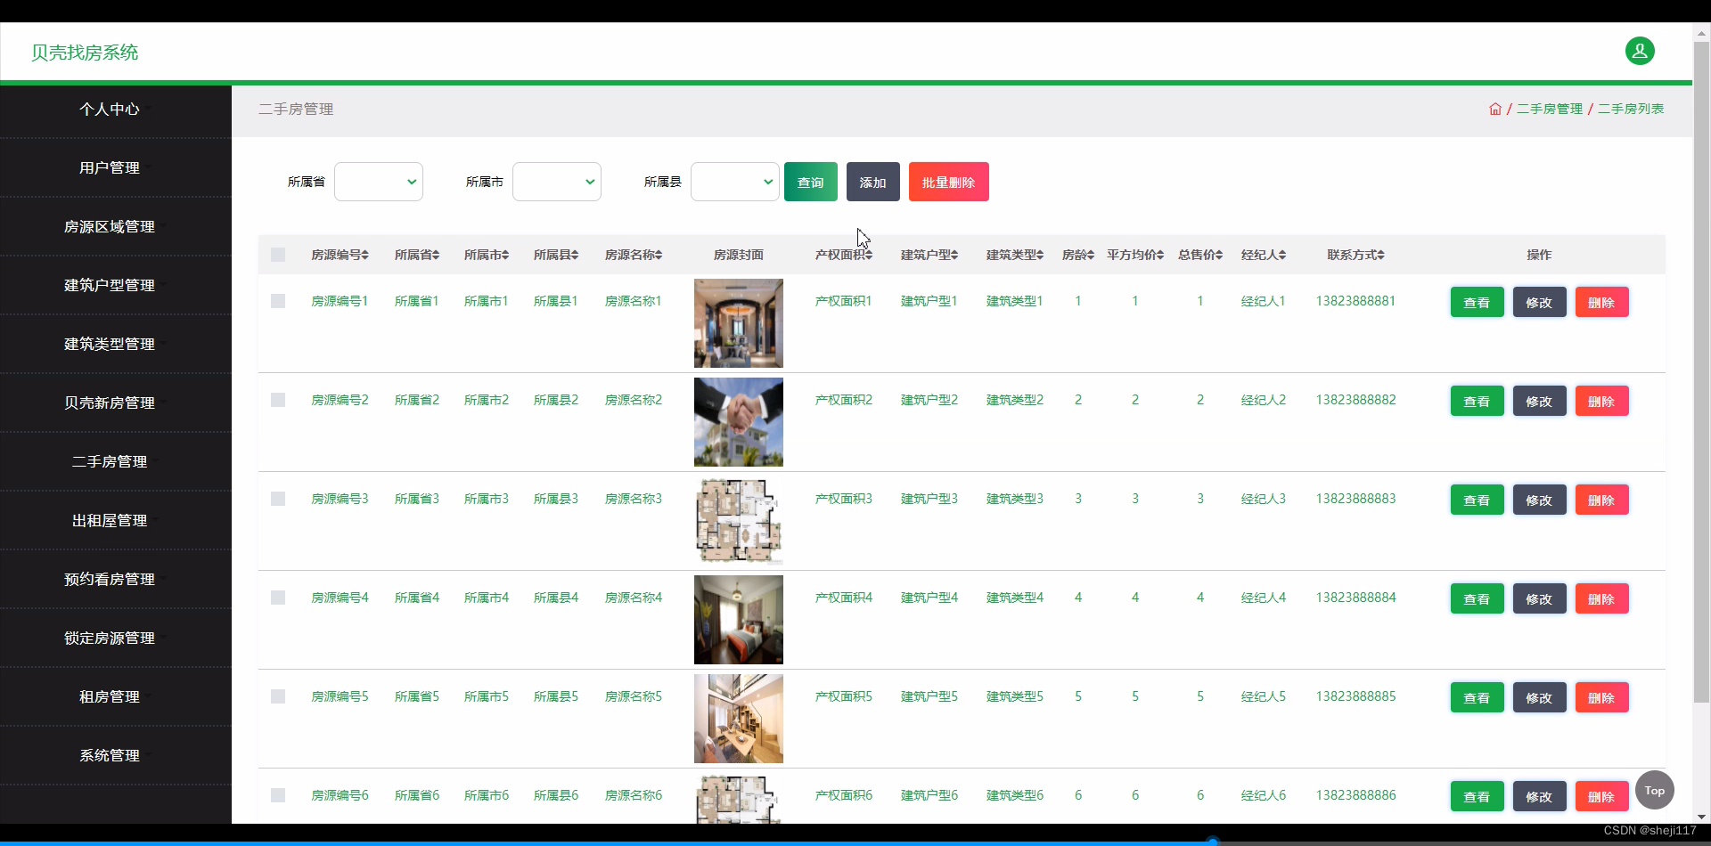Click the scrollbar down arrow
The height and width of the screenshot is (846, 1711).
pyautogui.click(x=1701, y=817)
